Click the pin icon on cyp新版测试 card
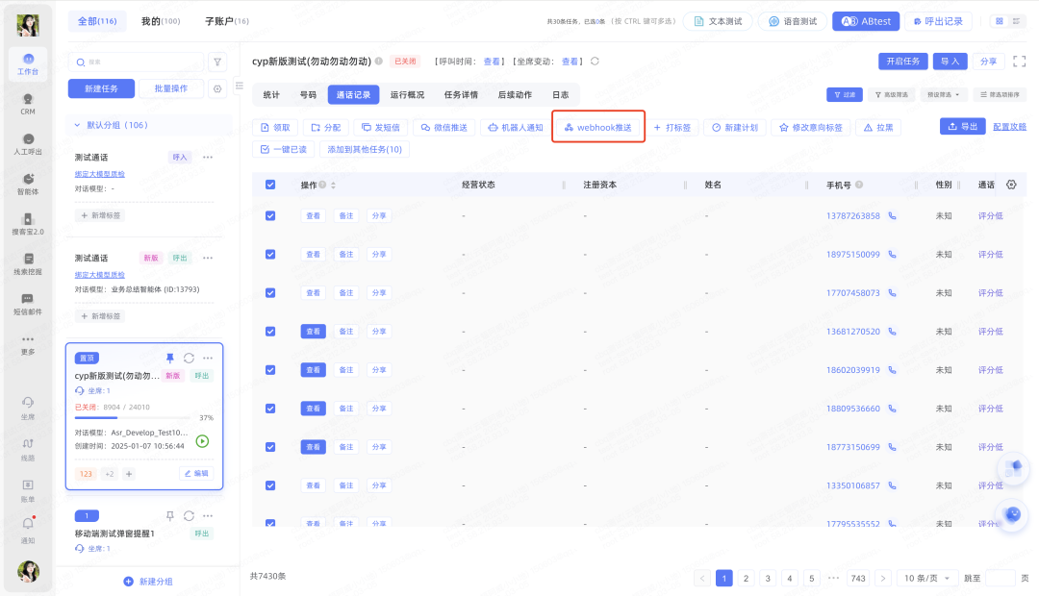This screenshot has height=596, width=1039. point(170,358)
